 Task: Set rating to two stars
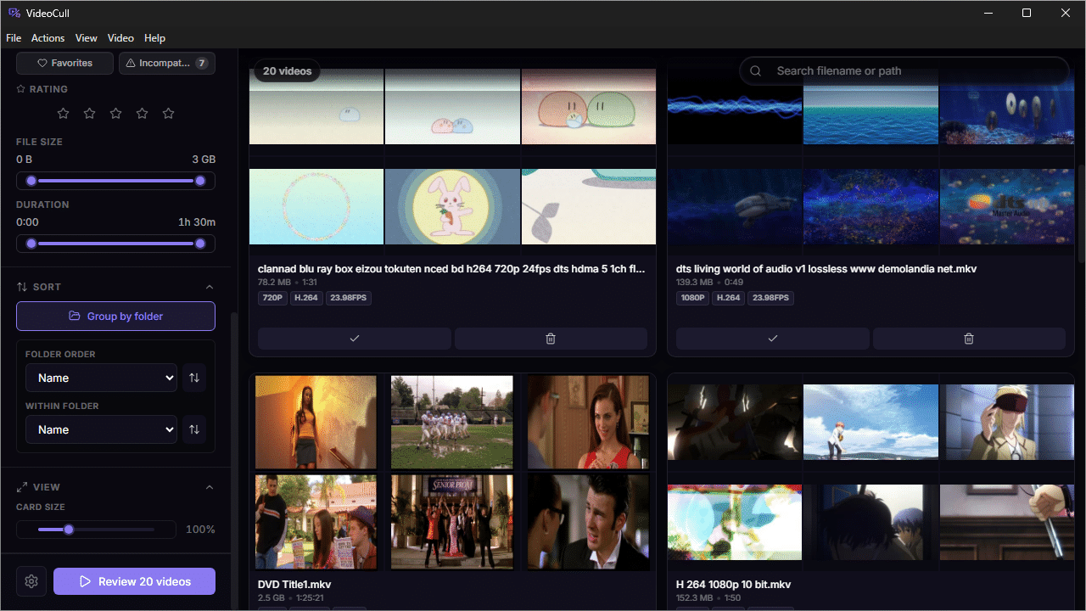tap(89, 113)
